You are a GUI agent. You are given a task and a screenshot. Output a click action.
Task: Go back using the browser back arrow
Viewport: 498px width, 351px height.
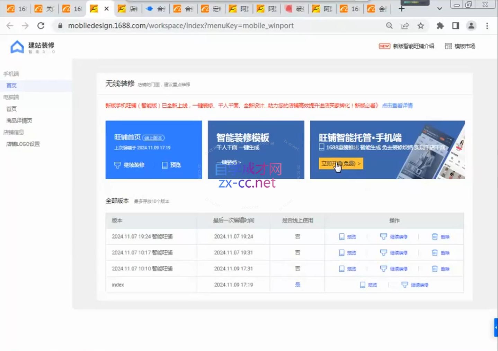(10, 26)
